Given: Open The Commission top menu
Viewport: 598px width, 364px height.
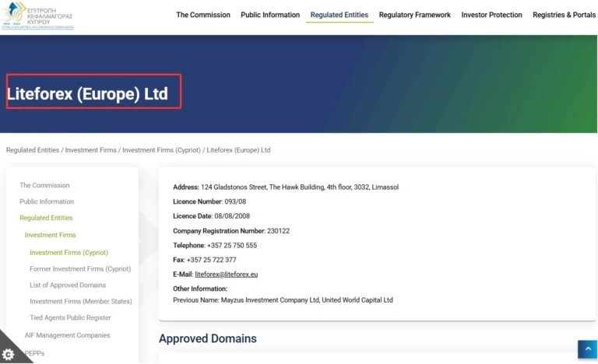Looking at the screenshot, I should [203, 15].
